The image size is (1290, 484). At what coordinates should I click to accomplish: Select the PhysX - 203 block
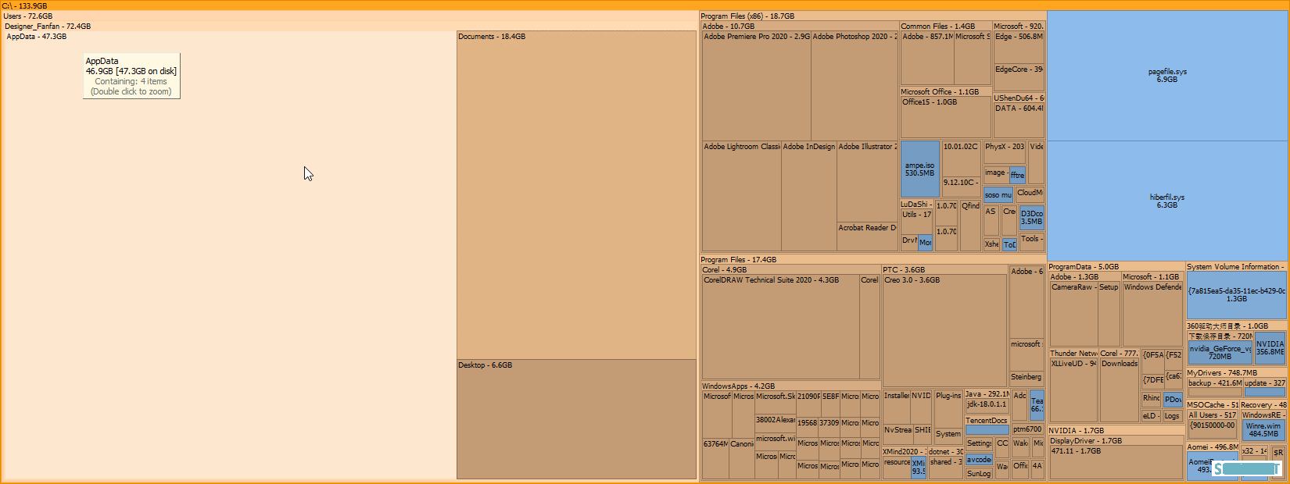1005,151
